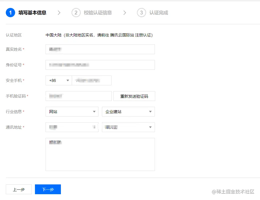
Task: Click the 身份证号 label
Action: [14, 65]
